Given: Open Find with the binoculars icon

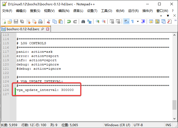Looking at the screenshot, I should coord(83,21).
